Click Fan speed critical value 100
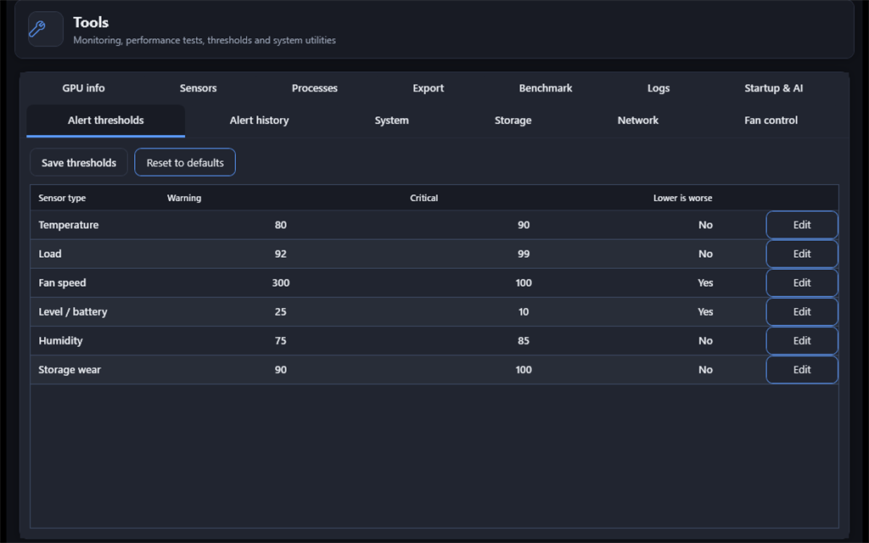 click(x=524, y=283)
